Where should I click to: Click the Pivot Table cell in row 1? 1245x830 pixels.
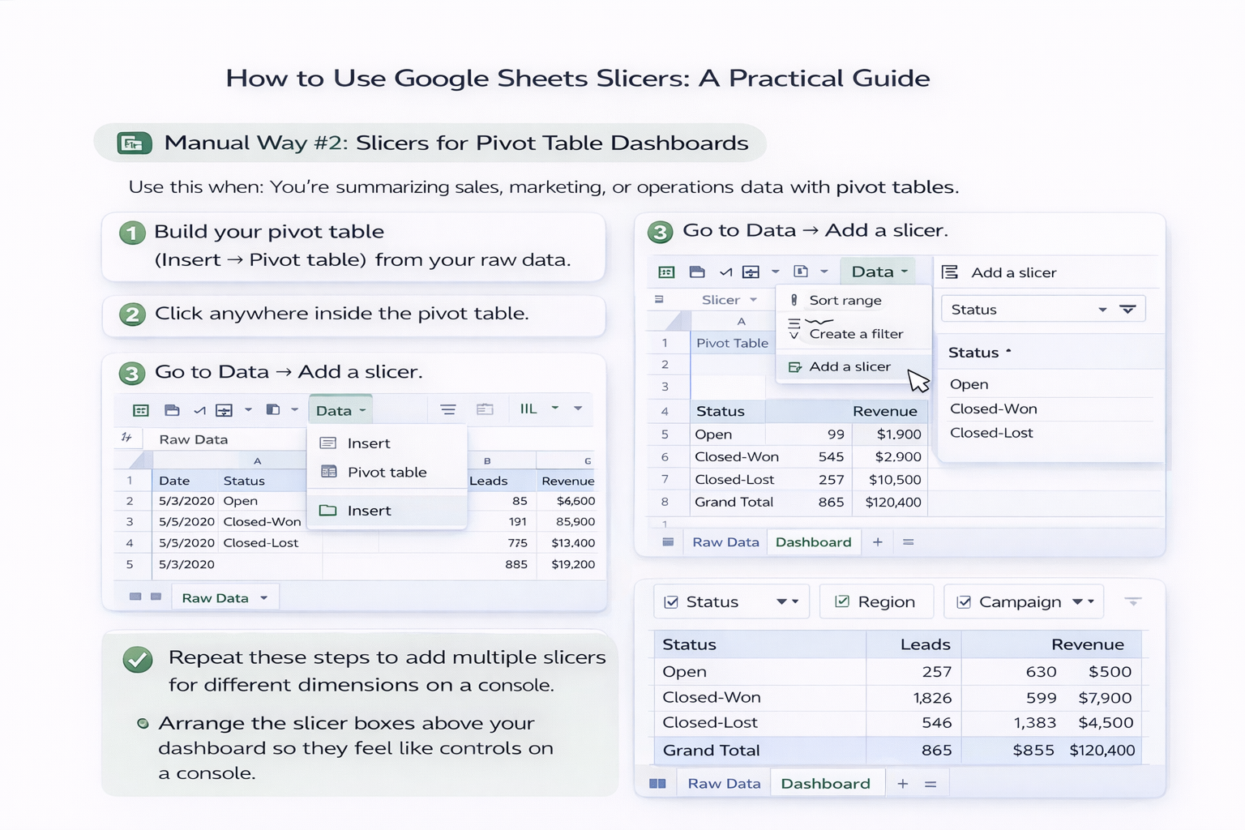coord(732,343)
